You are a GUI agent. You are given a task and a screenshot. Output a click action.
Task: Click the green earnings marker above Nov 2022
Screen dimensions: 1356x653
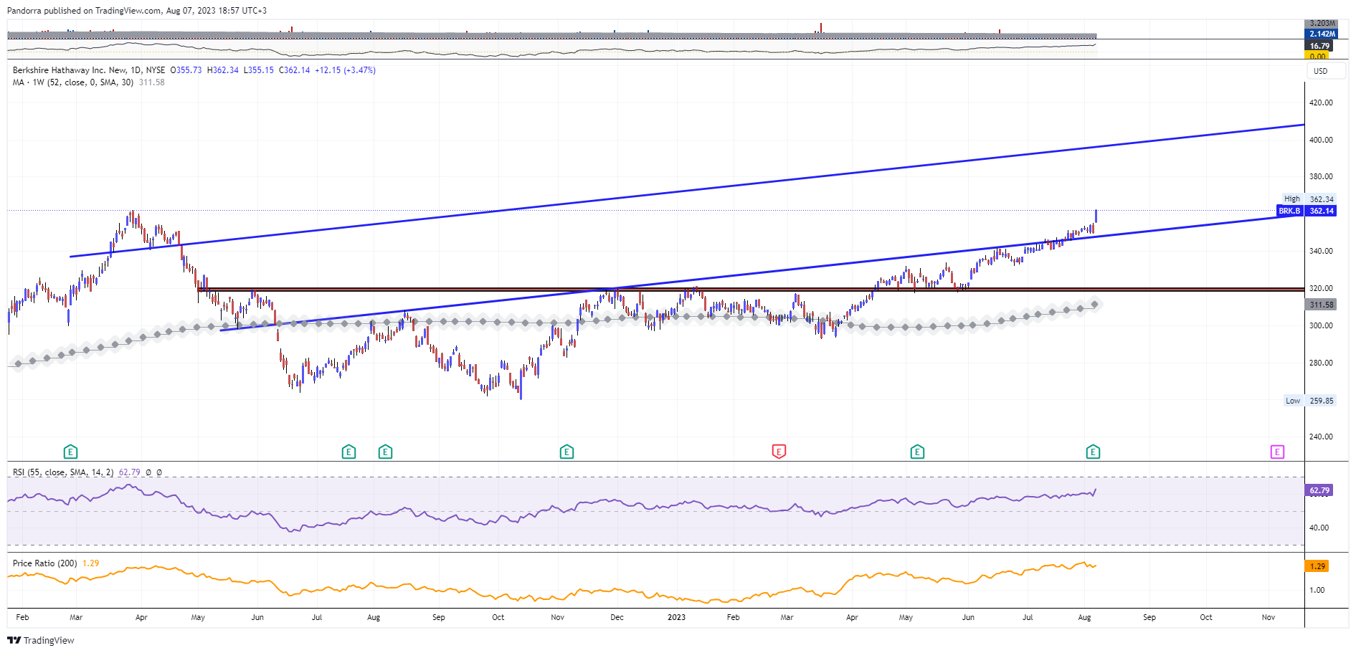(x=566, y=452)
